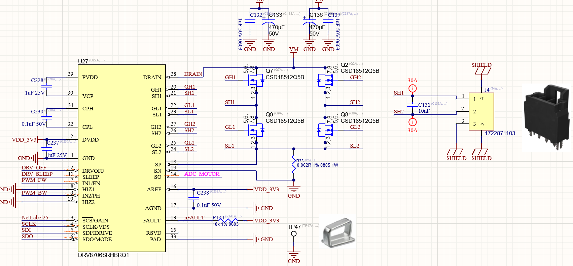The height and width of the screenshot is (266, 573).
Task: Click the GL1 net label at Q9 gate
Action: pyautogui.click(x=230, y=127)
